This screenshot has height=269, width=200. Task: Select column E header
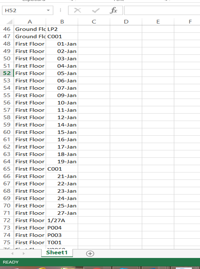pos(158,22)
